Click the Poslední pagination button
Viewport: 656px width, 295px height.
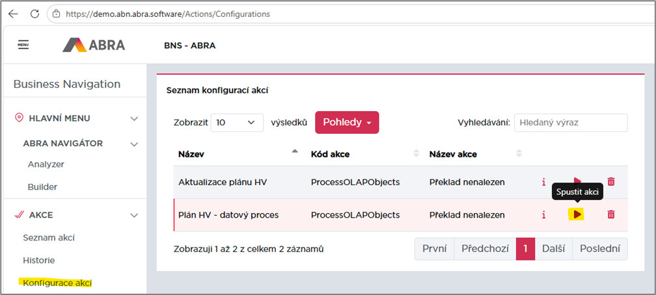[600, 249]
